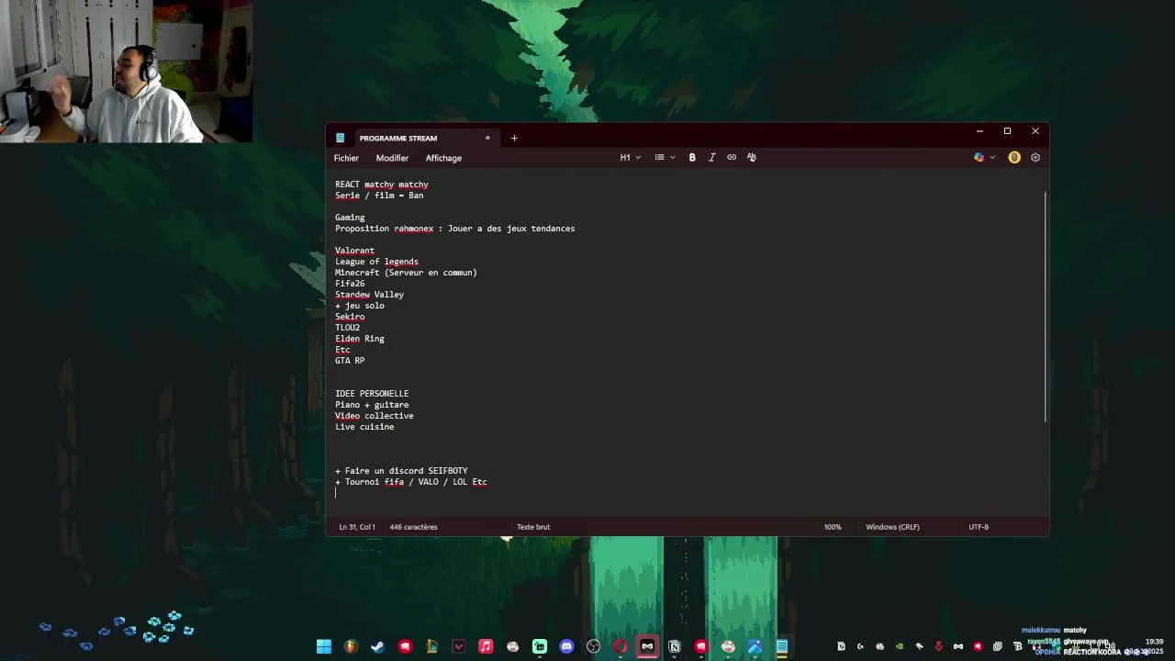Open the Fichier menu

point(346,158)
